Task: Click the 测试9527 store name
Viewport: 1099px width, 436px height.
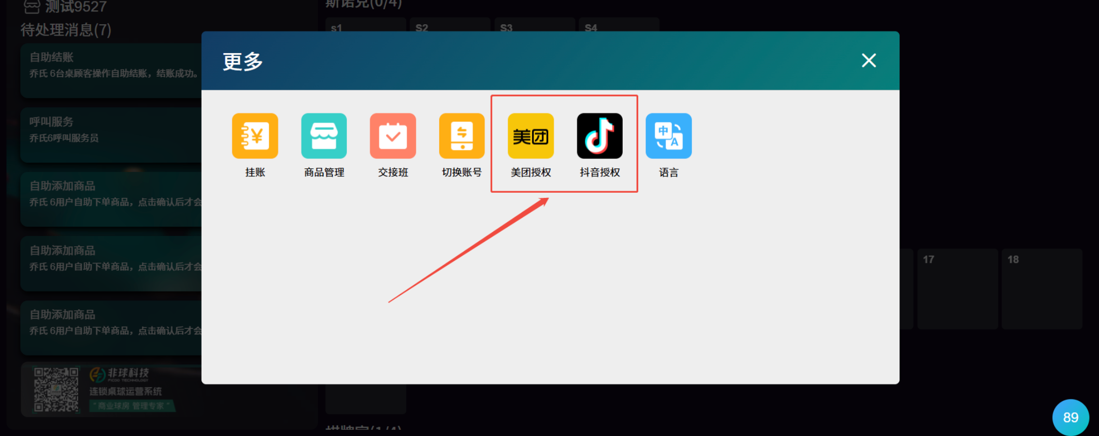Action: (75, 7)
